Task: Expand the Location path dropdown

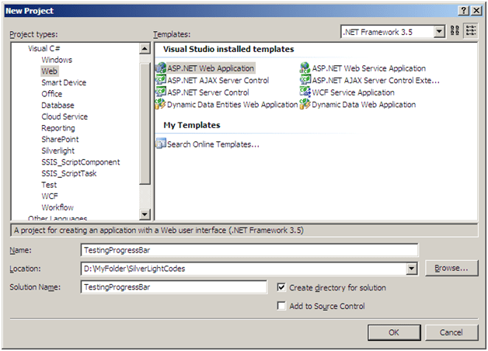Action: click(x=412, y=269)
